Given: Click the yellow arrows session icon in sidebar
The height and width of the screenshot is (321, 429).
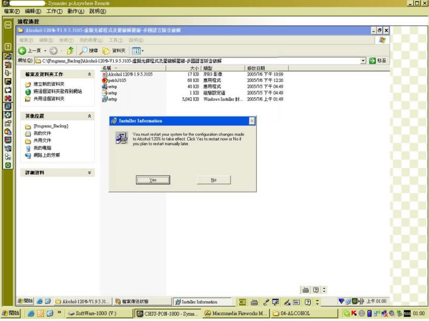Looking at the screenshot, I should 8,57.
